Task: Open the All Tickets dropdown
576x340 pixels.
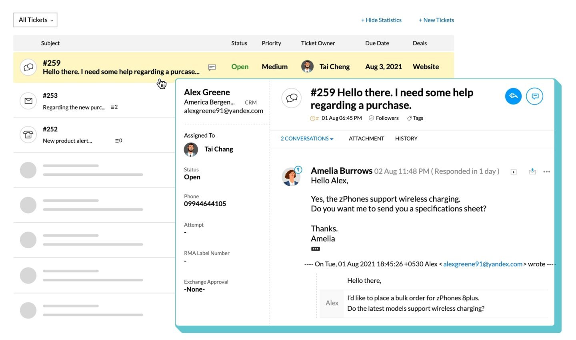Action: pos(35,20)
